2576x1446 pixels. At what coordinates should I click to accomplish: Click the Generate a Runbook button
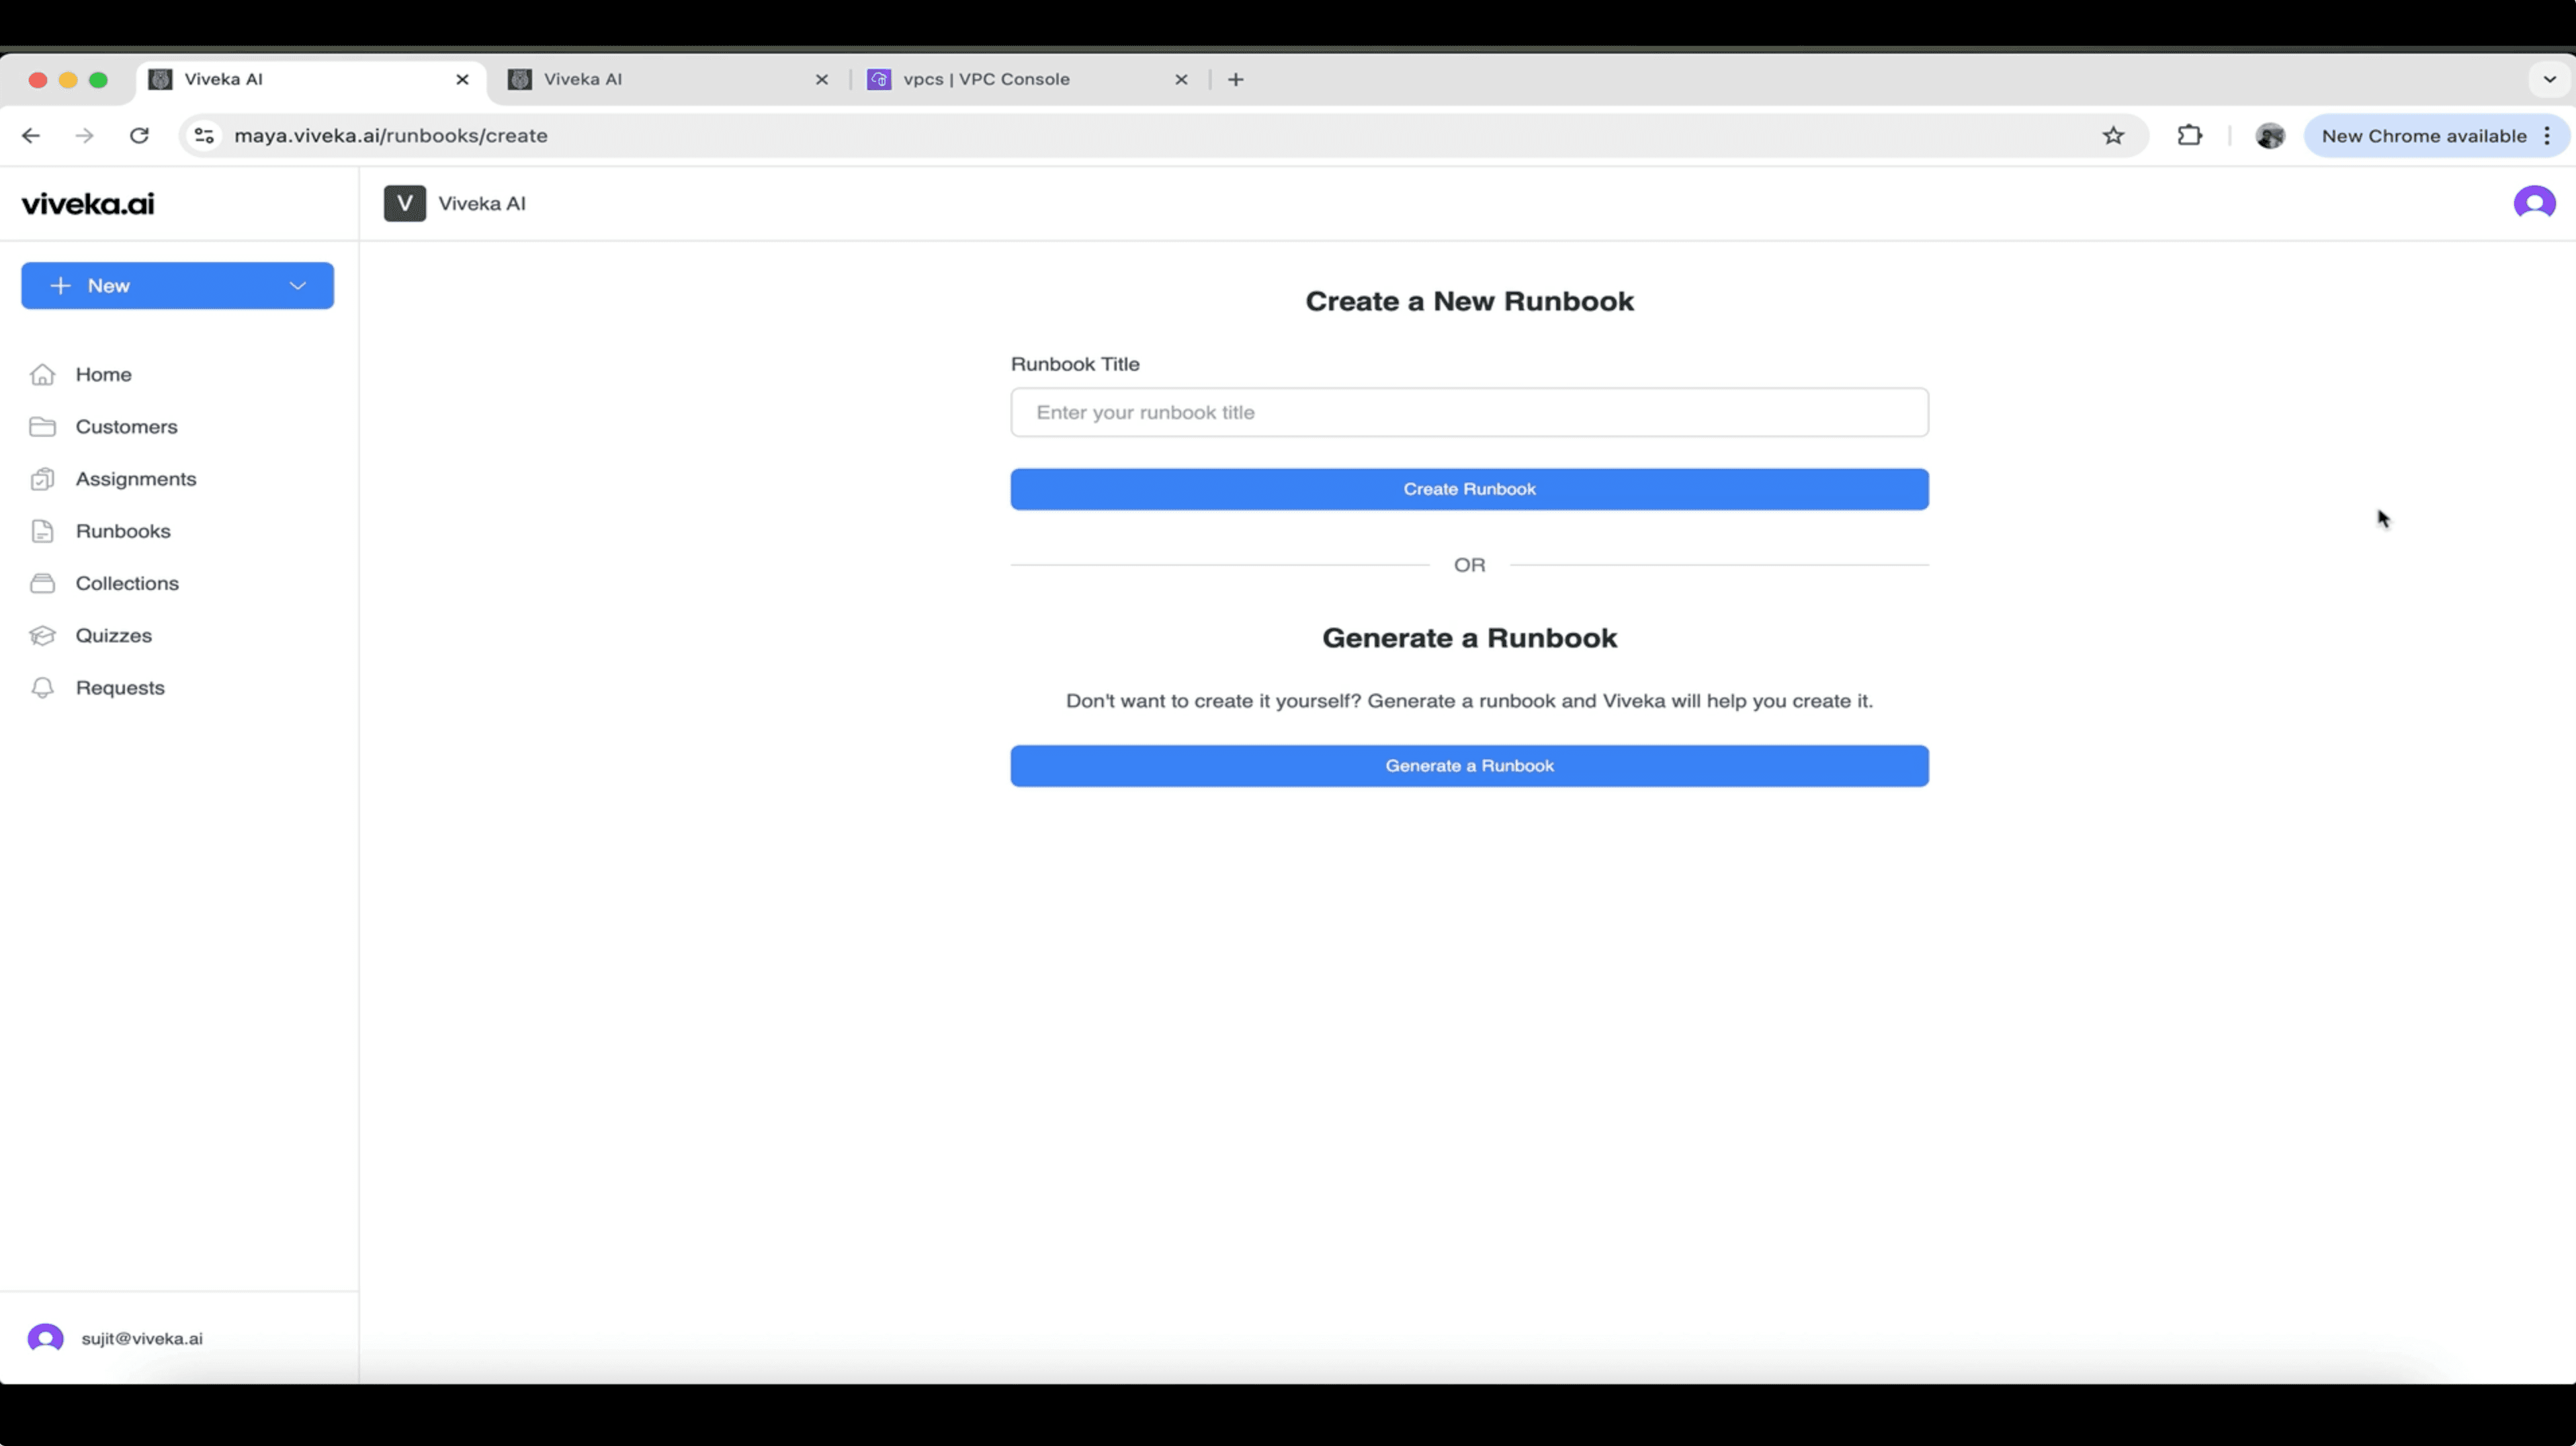(x=1469, y=766)
